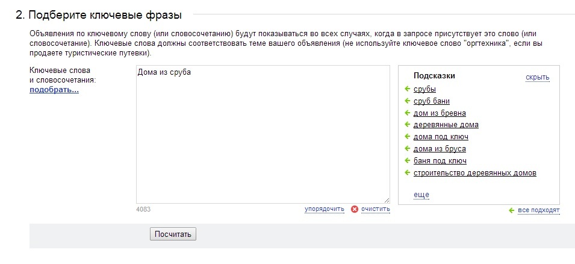Grab the textarea resize handle corner
Screen dimensions: 575x264
[387, 201]
